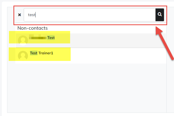174x116 pixels.
Task: Place the cursor on the typed "test" text
Action: (x=32, y=15)
